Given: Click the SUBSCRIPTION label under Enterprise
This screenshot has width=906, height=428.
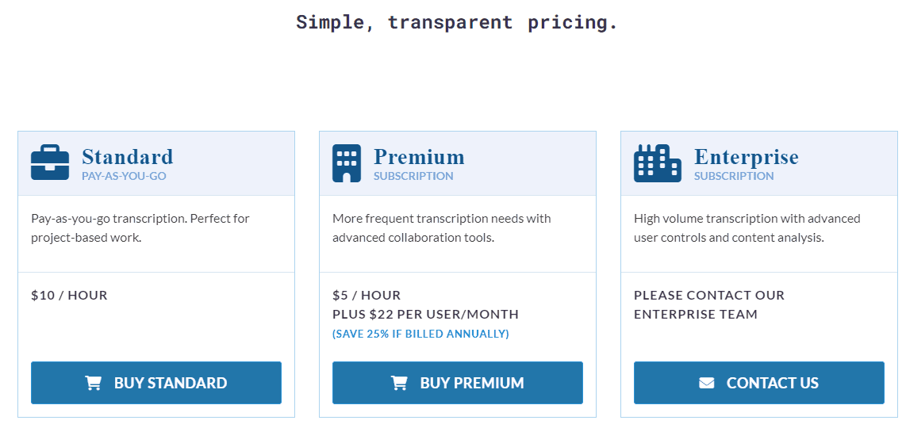Looking at the screenshot, I should 734,176.
